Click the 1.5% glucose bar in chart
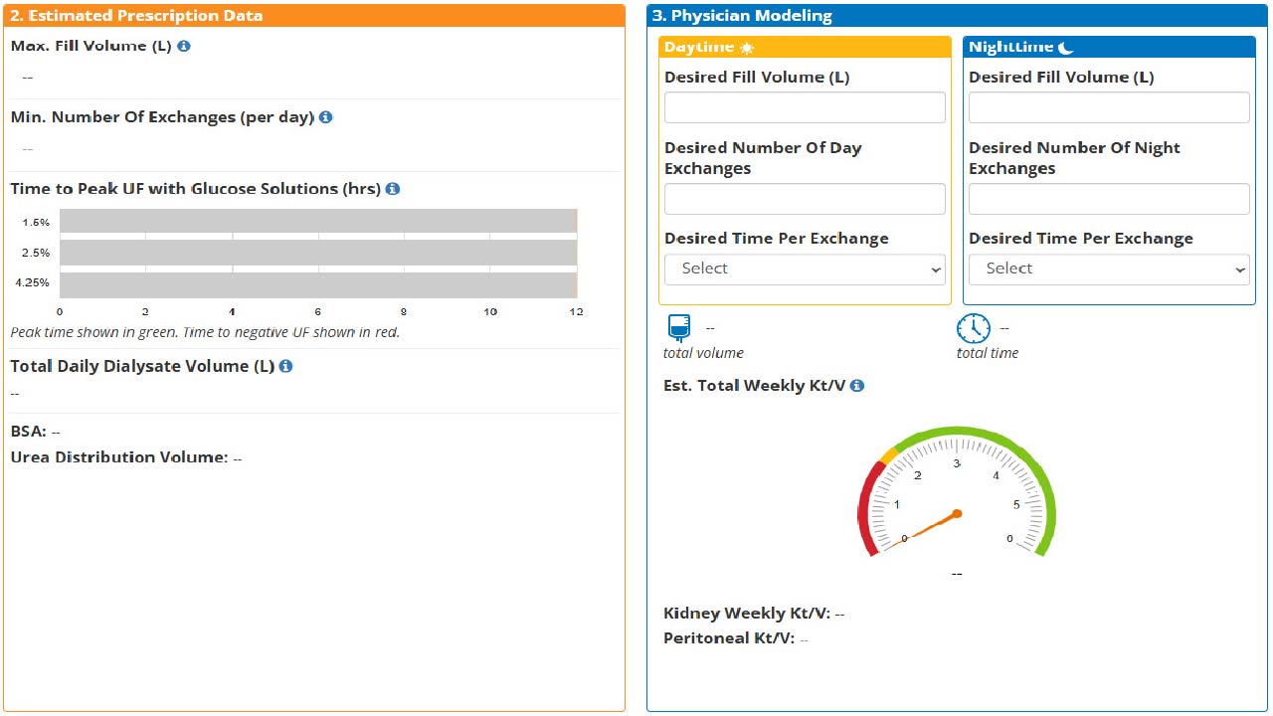The image size is (1273, 716). click(318, 221)
